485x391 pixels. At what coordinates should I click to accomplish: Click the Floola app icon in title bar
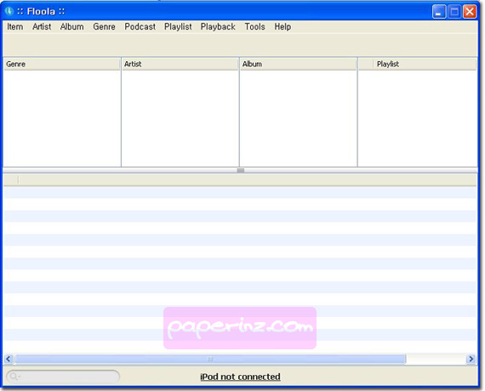(x=9, y=11)
